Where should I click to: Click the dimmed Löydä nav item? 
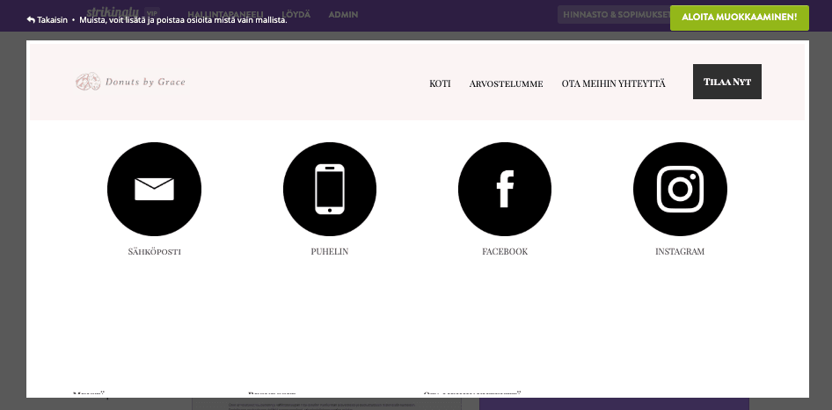[296, 14]
